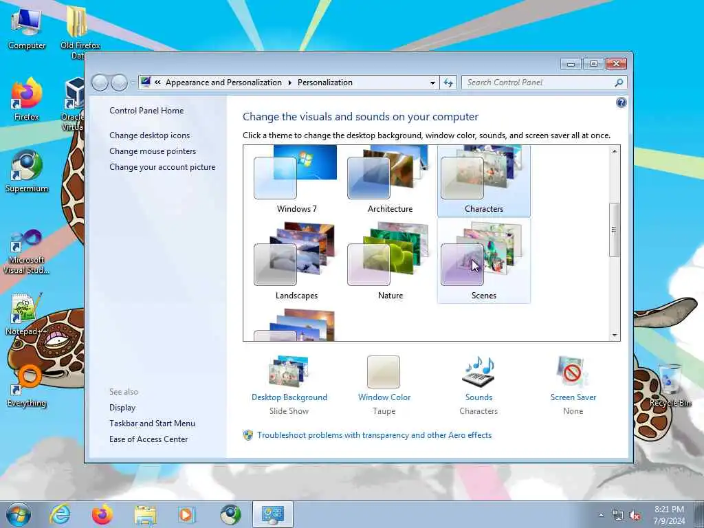Select the Architecture theme
704x528 pixels.
(x=390, y=181)
